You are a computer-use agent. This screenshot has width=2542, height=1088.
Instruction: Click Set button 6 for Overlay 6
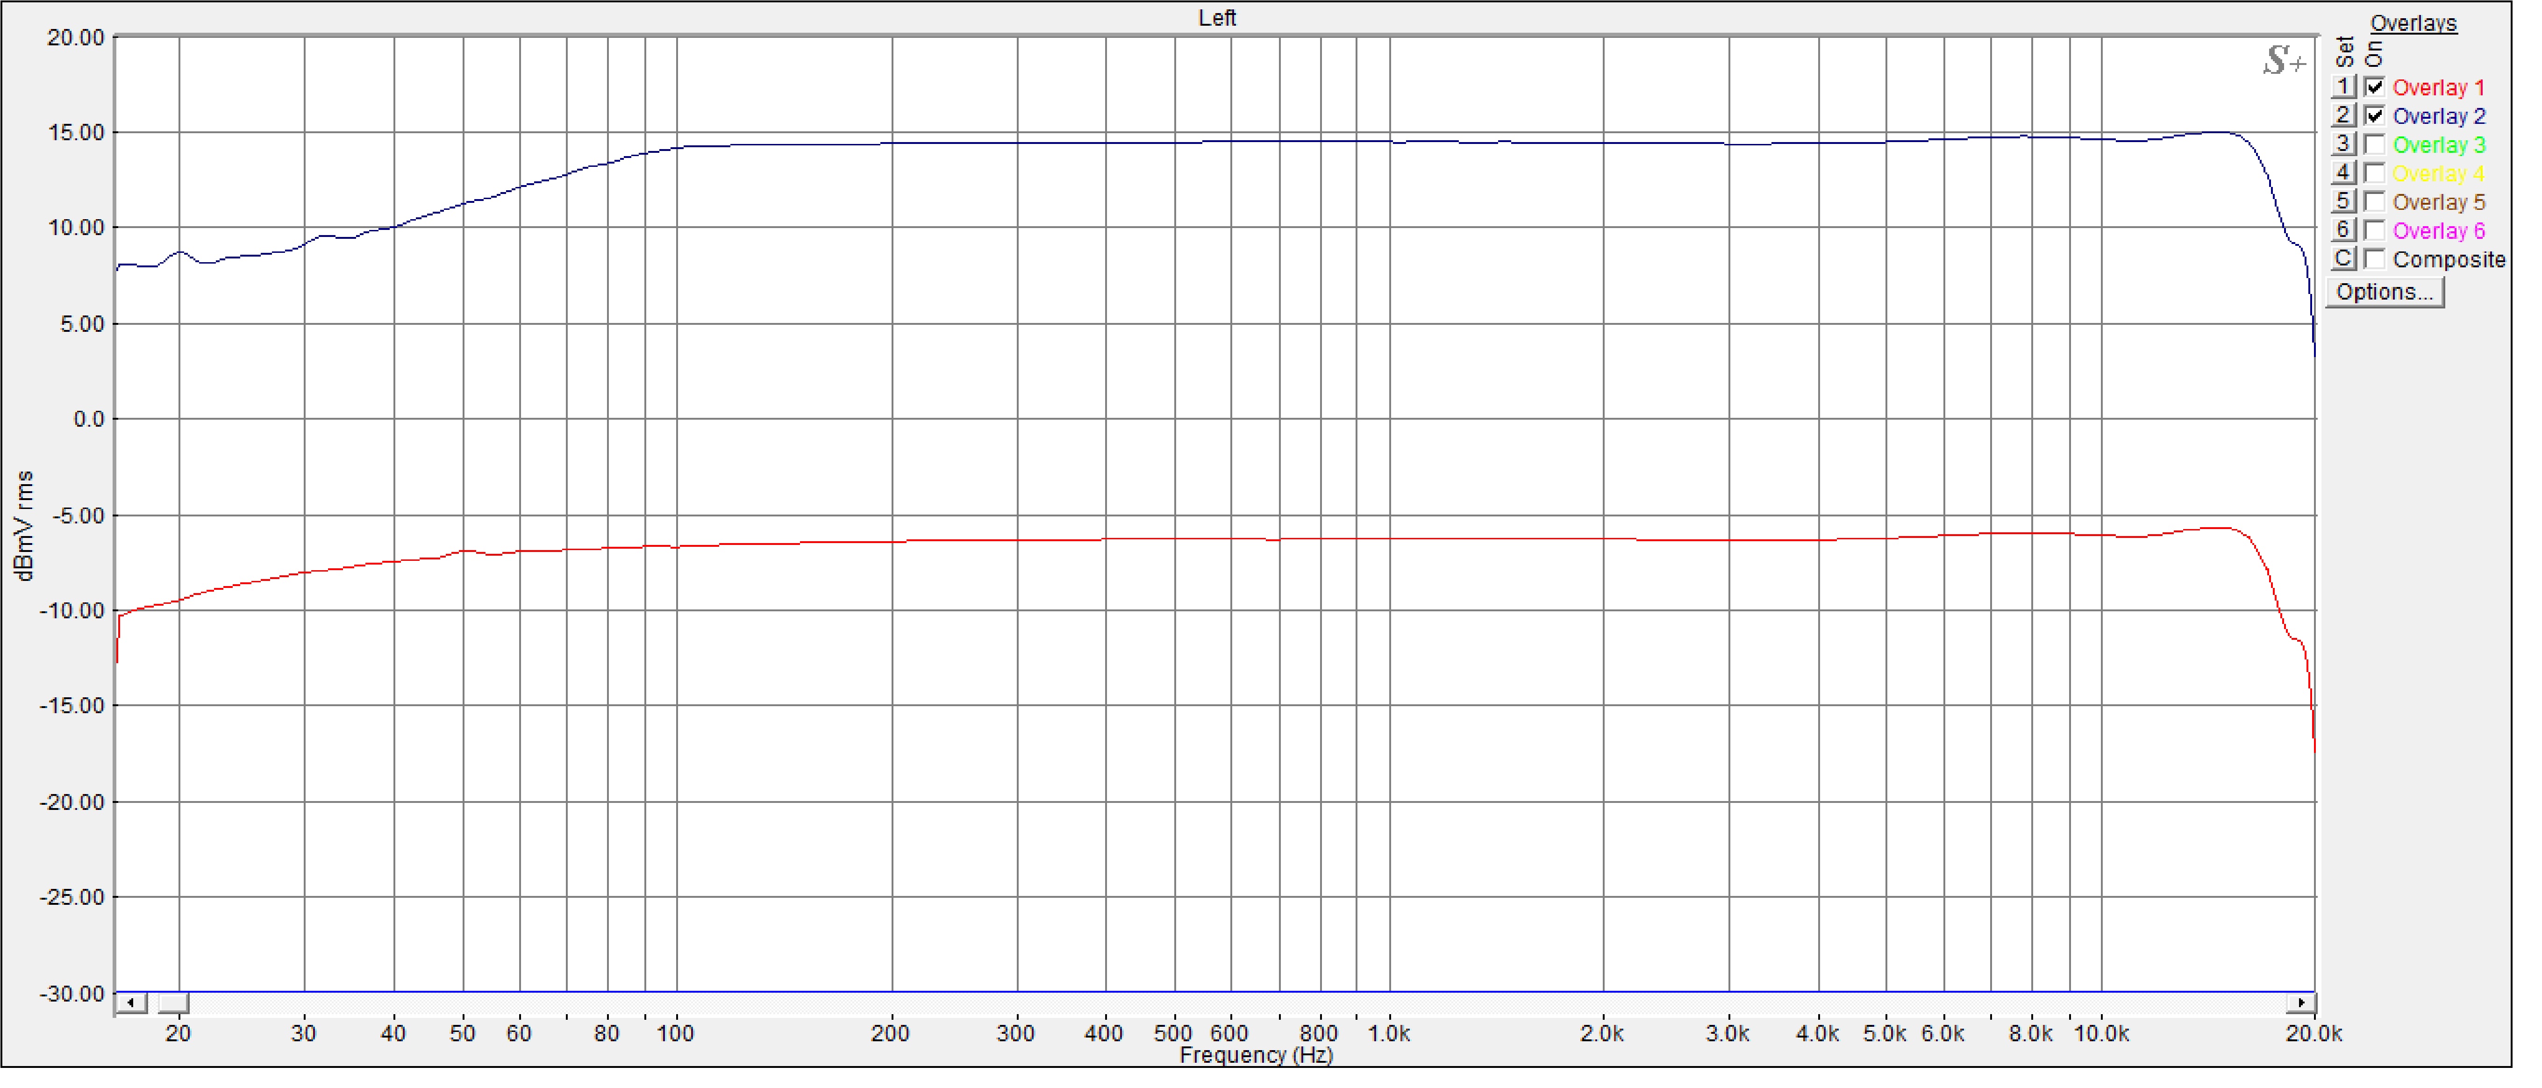2344,230
